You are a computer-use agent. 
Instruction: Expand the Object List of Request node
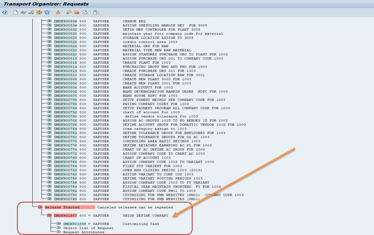[59, 228]
